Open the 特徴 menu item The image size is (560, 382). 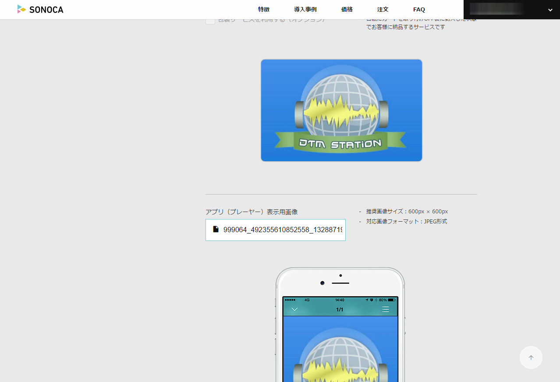click(x=264, y=10)
